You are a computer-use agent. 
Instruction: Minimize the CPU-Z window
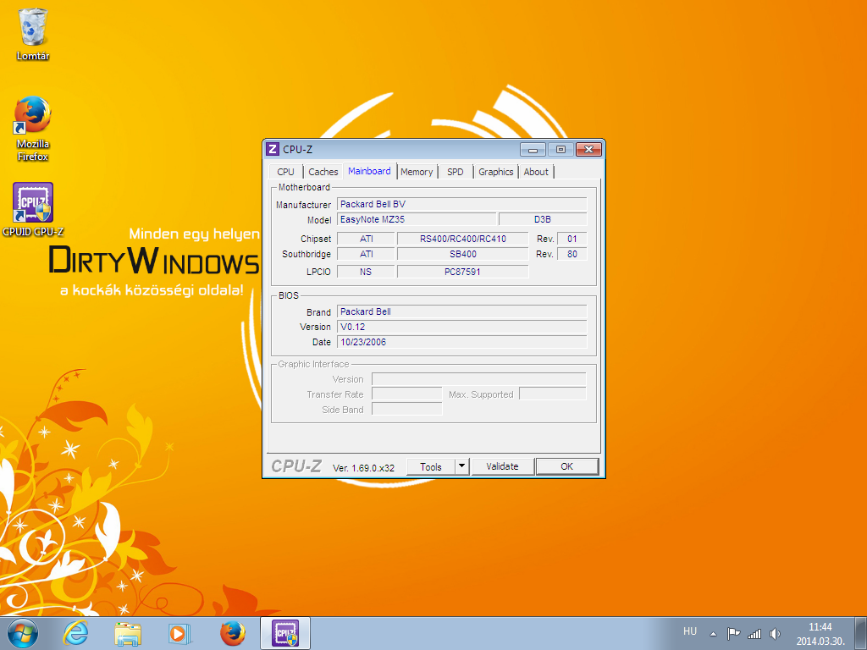pyautogui.click(x=533, y=149)
